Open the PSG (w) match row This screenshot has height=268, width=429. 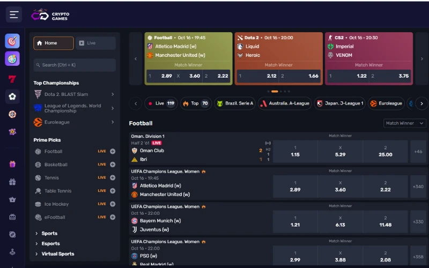click(201, 252)
